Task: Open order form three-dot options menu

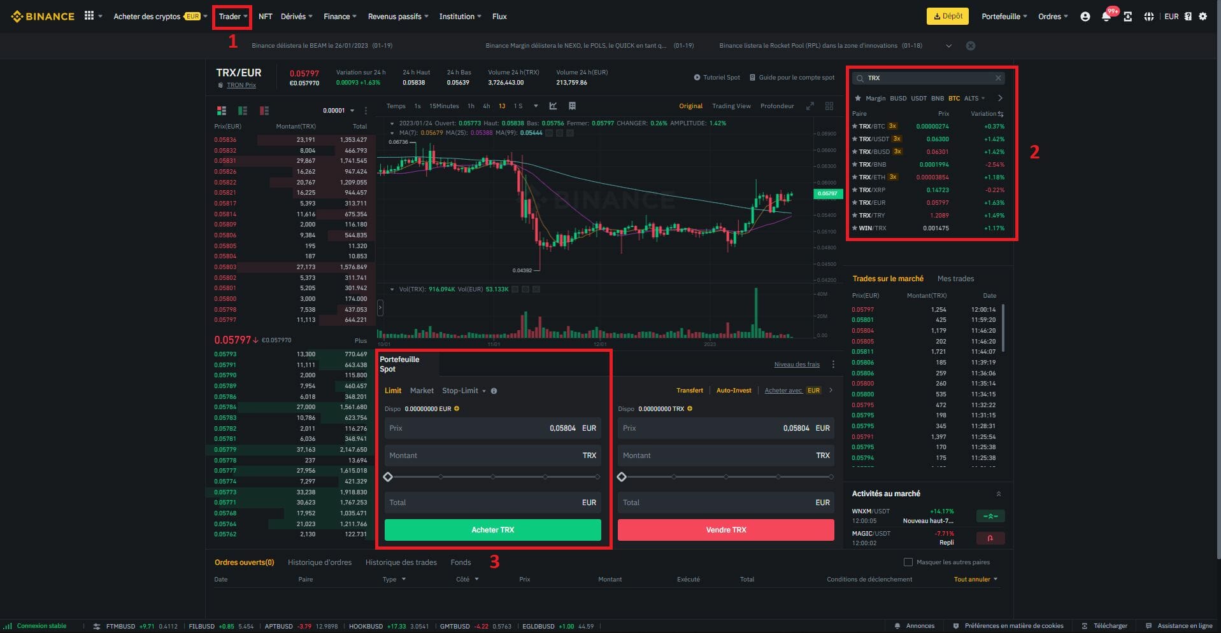Action: [833, 365]
